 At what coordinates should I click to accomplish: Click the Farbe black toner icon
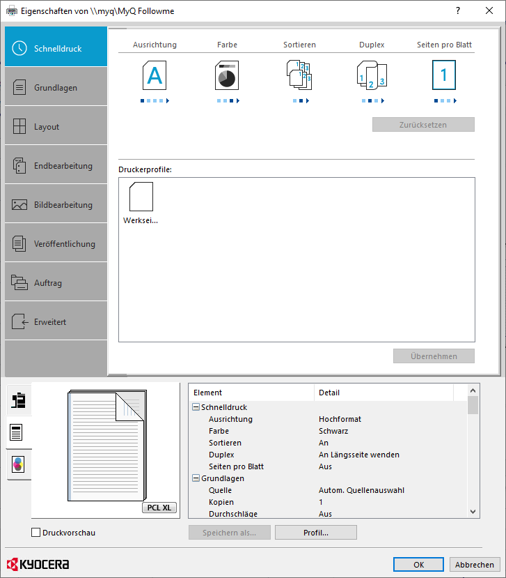tap(226, 75)
